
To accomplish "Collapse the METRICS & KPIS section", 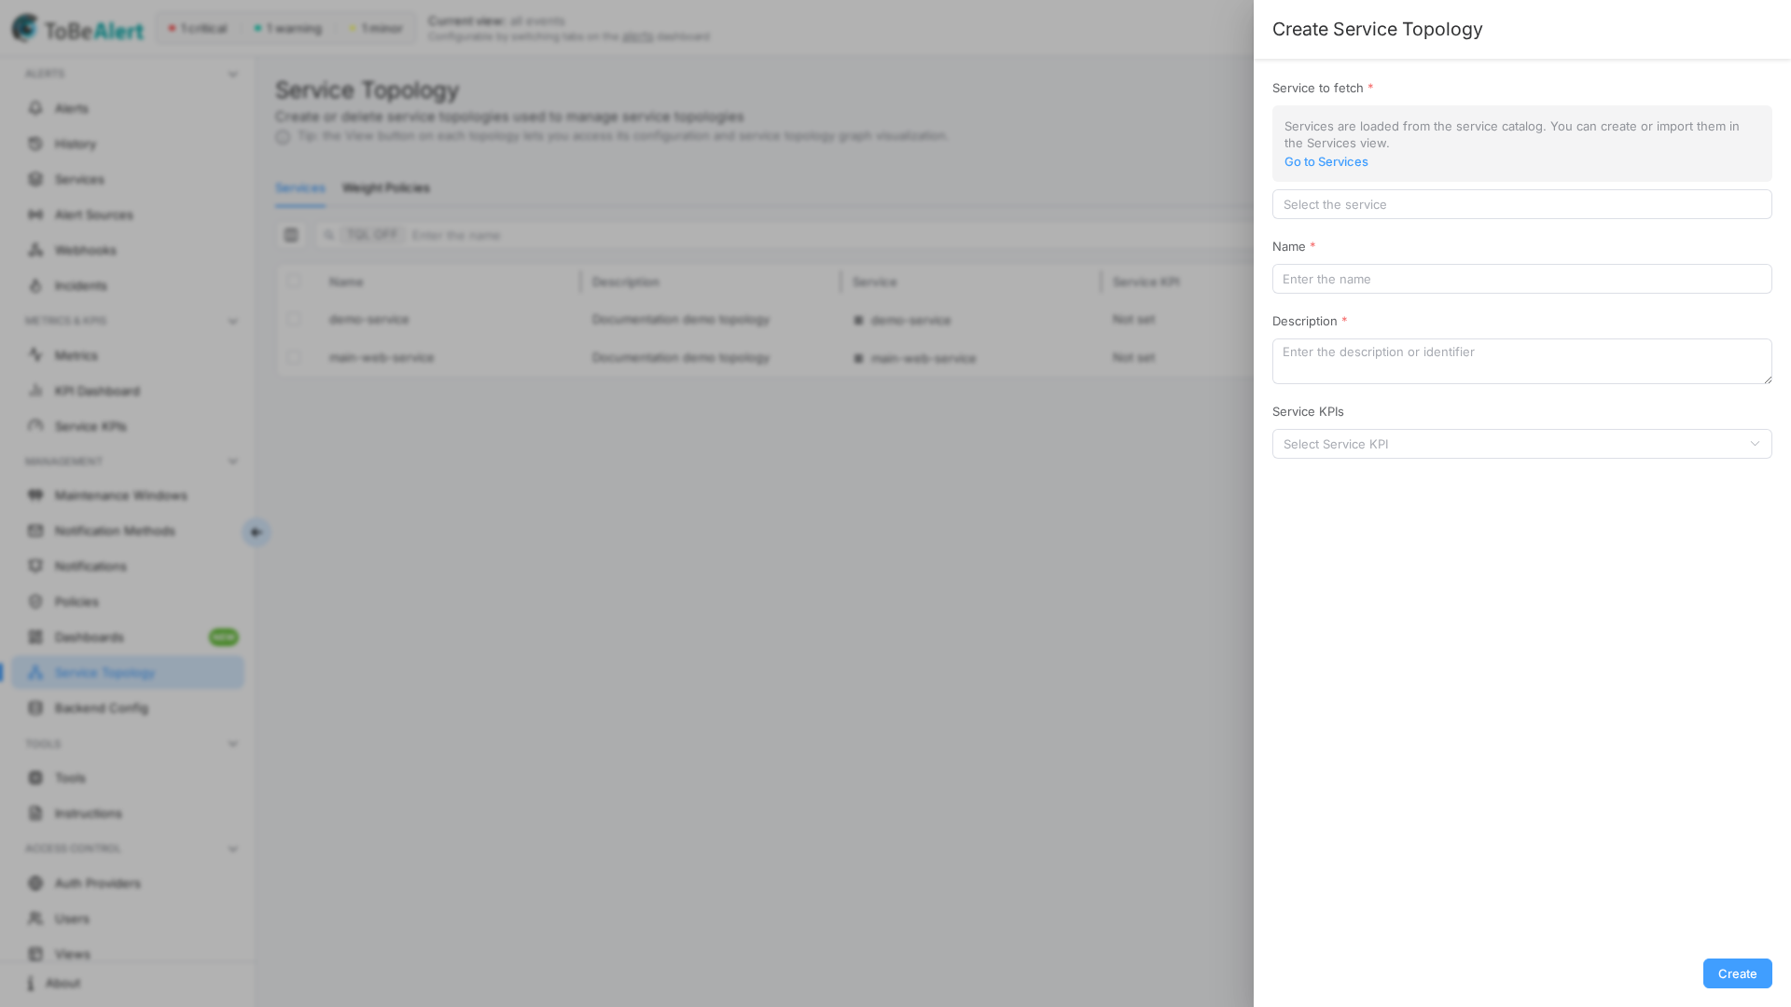I will (x=232, y=321).
